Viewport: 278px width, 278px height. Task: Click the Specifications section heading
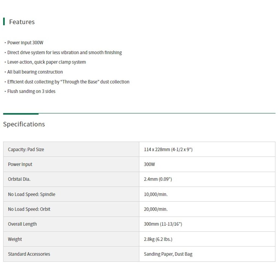click(x=24, y=124)
